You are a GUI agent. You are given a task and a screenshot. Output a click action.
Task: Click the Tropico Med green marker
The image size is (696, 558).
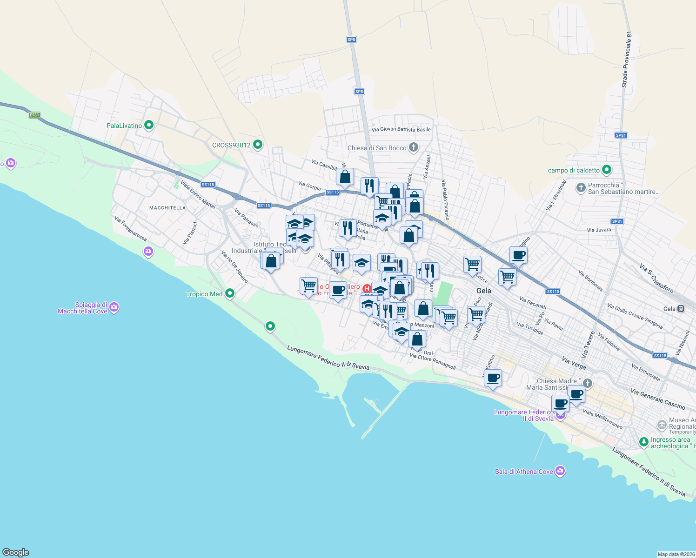coord(228,293)
